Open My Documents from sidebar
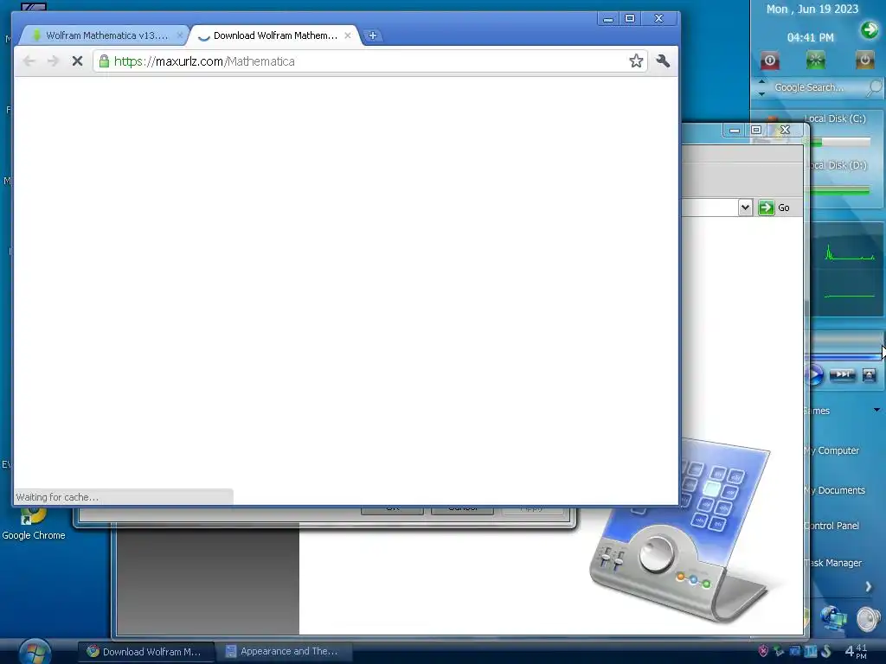886x664 pixels. pyautogui.click(x=835, y=490)
